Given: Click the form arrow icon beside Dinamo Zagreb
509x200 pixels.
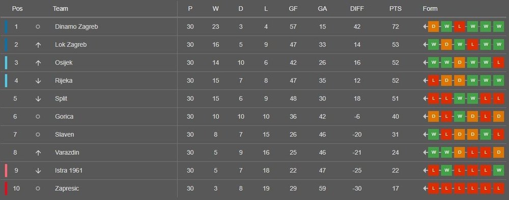Looking at the screenshot, I should (425, 26).
